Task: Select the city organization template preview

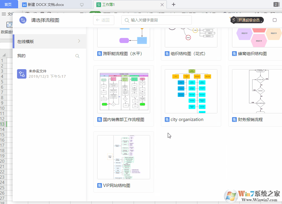Action: (191, 91)
